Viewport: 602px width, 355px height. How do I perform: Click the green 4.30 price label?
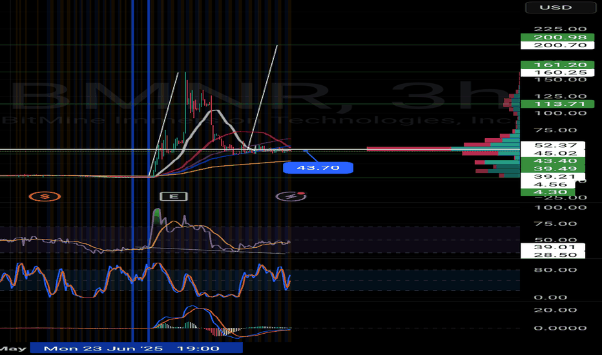(548, 192)
